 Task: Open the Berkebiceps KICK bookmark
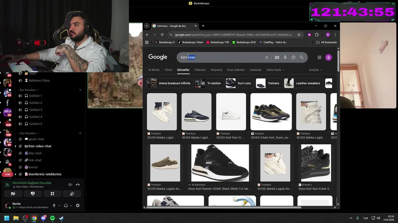pos(244,42)
